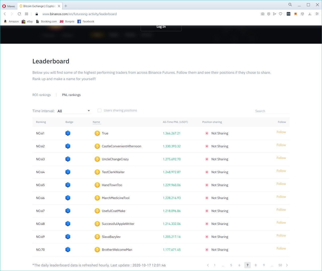
Task: Open the MetaMask fox extension
Action: [296, 14]
